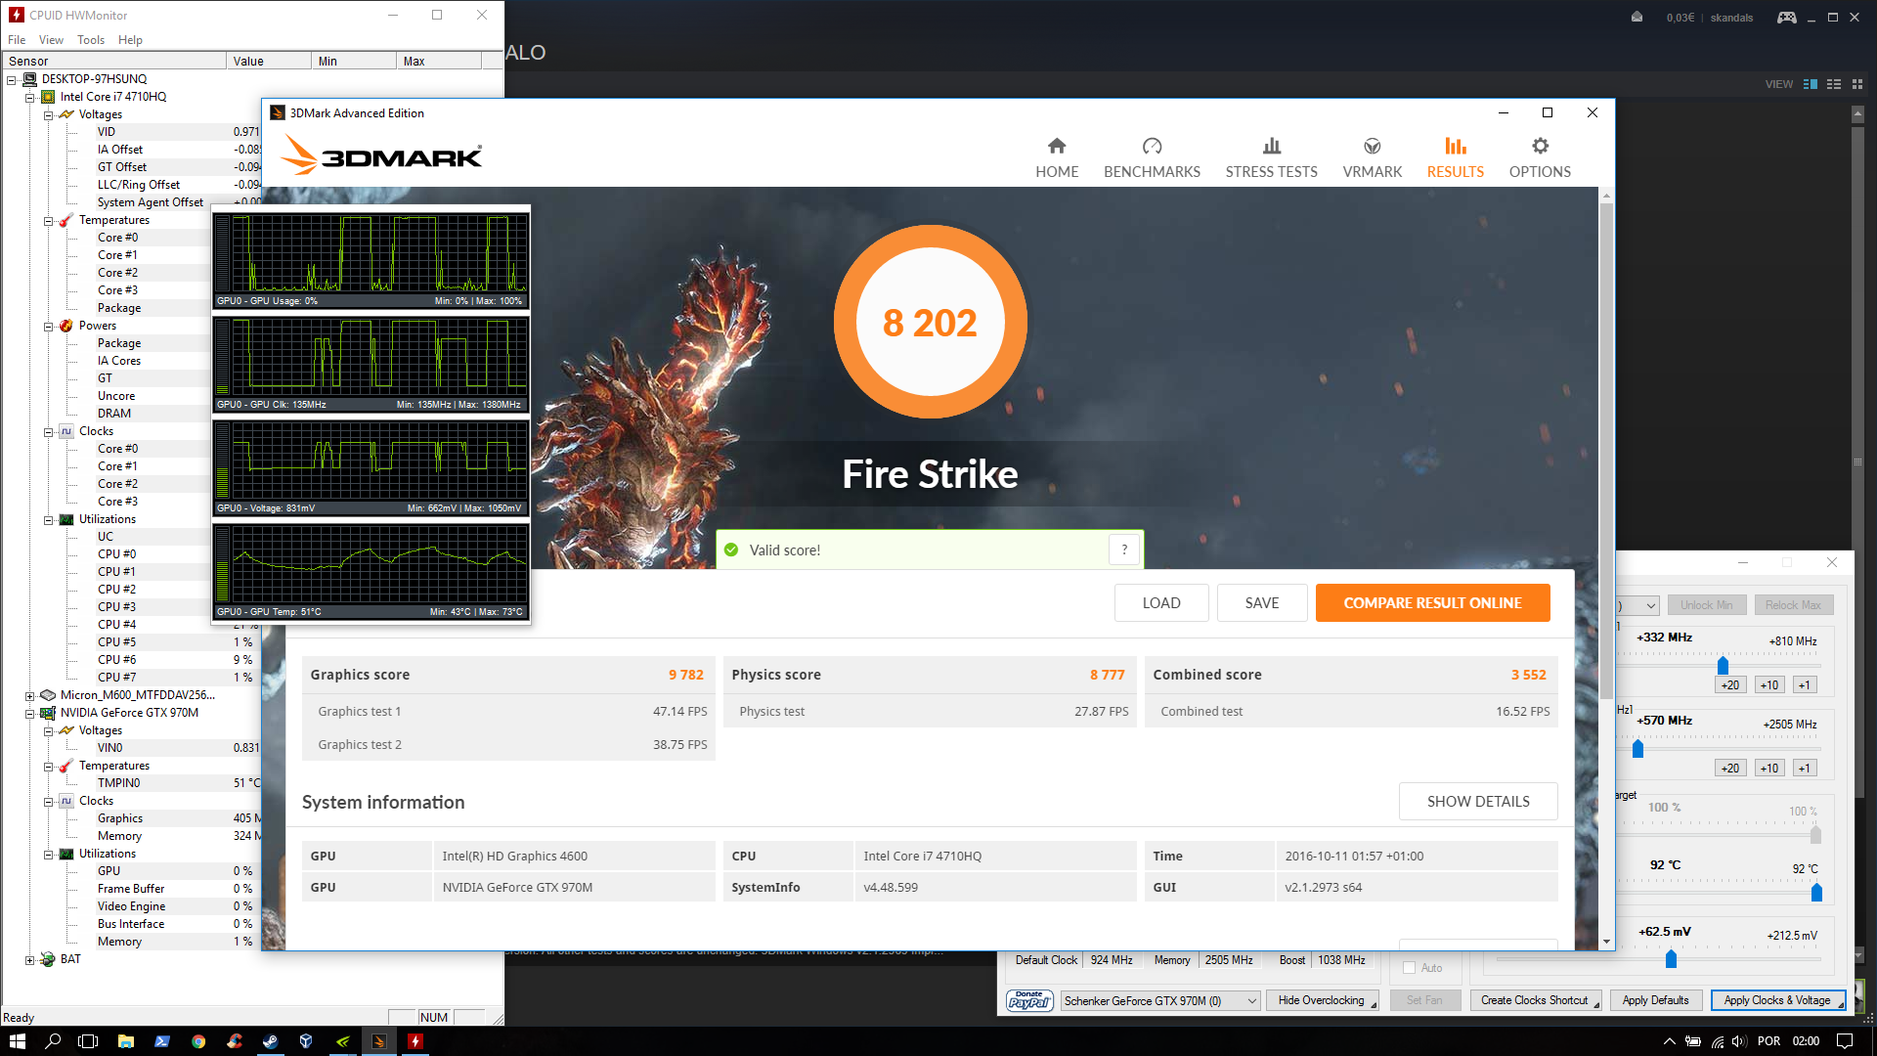Open the VRMARK section
1877x1056 pixels.
pos(1372,157)
